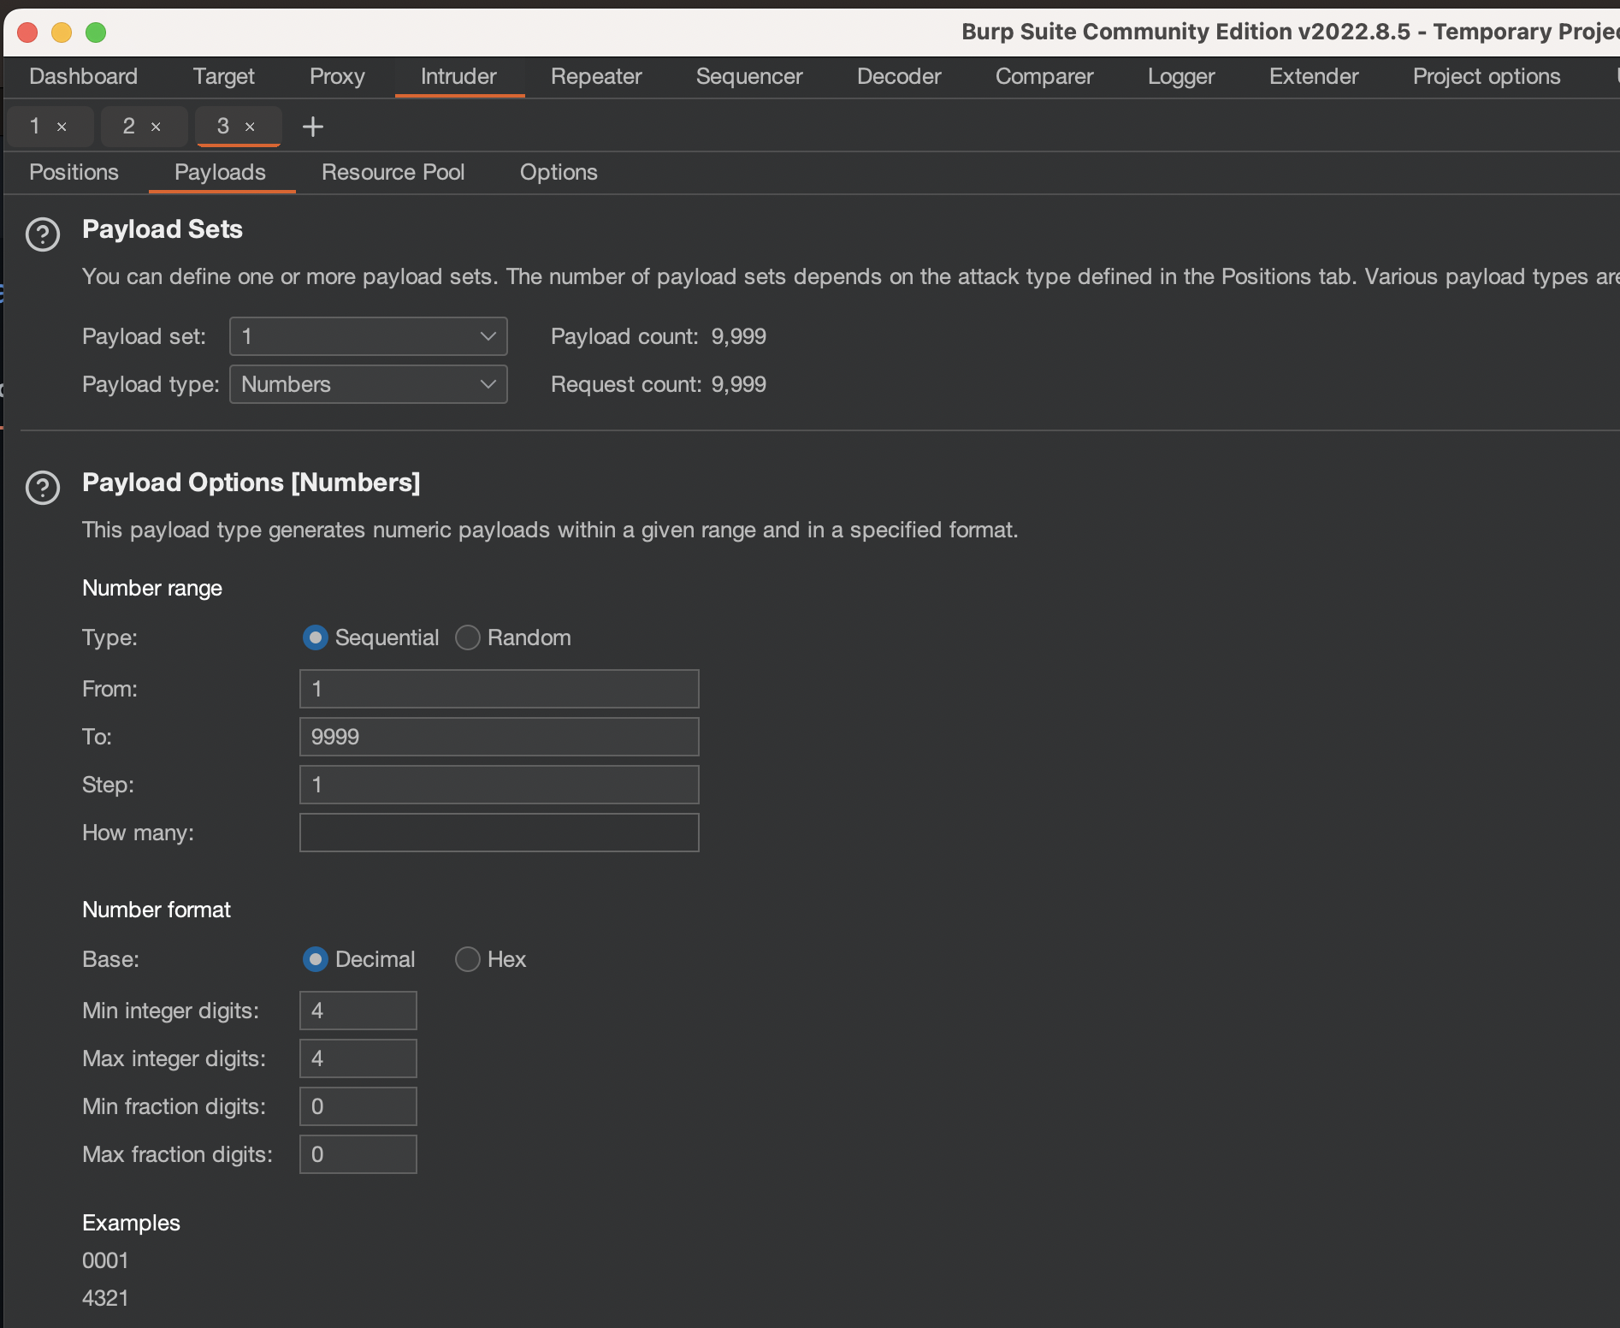Click the Step input field
This screenshot has height=1328, width=1620.
500,785
